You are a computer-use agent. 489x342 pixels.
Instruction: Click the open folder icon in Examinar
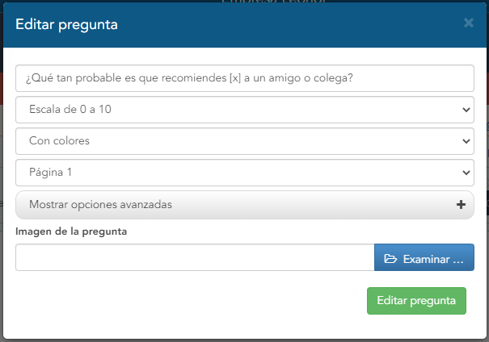tap(390, 259)
